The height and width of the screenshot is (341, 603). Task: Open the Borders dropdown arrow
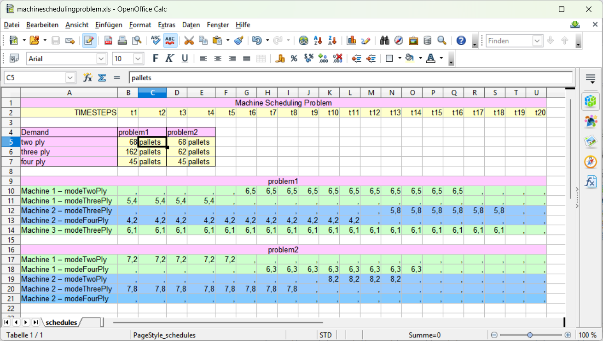400,59
